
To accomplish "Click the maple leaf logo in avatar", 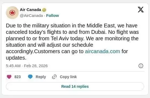I will [x=12, y=13].
